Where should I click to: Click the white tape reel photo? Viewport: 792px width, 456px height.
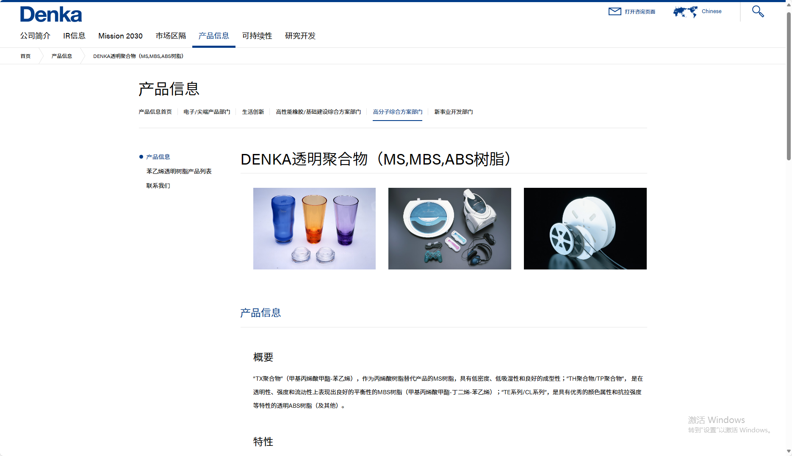pos(585,228)
